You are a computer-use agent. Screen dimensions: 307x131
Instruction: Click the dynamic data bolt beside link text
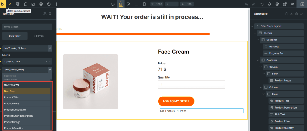pos(50,48)
